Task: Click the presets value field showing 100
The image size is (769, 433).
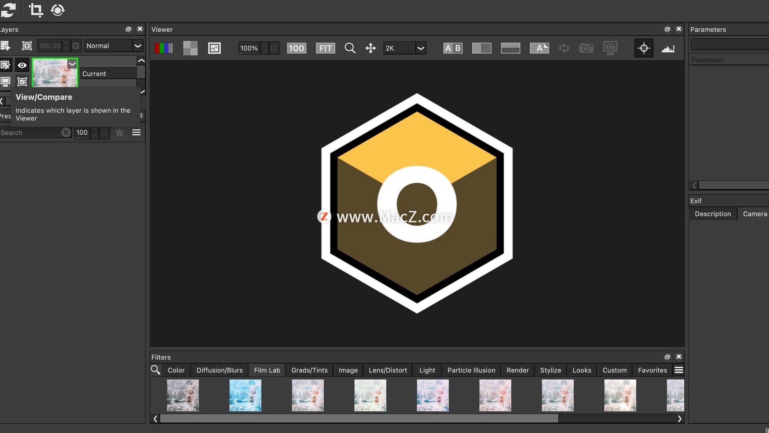Action: pyautogui.click(x=82, y=132)
